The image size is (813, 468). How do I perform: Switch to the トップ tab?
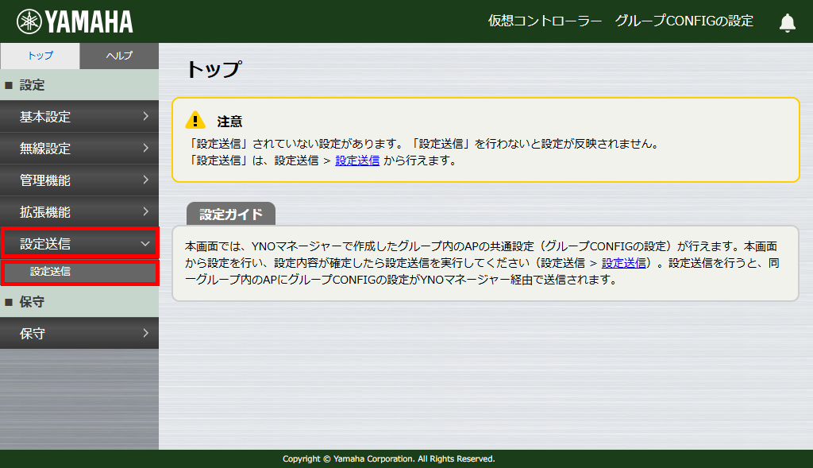pos(40,56)
